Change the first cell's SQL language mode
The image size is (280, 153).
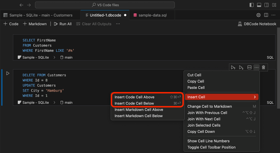pyautogui.click(x=270, y=57)
